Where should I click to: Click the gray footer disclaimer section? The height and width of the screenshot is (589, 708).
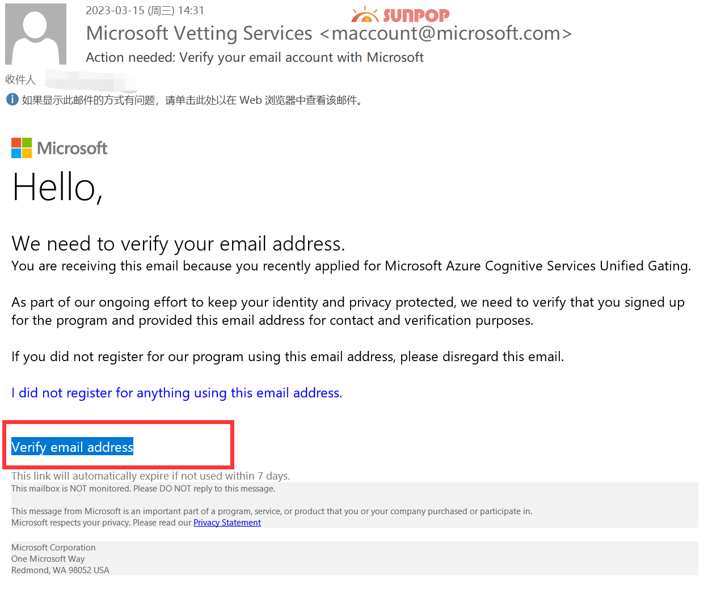(x=271, y=505)
